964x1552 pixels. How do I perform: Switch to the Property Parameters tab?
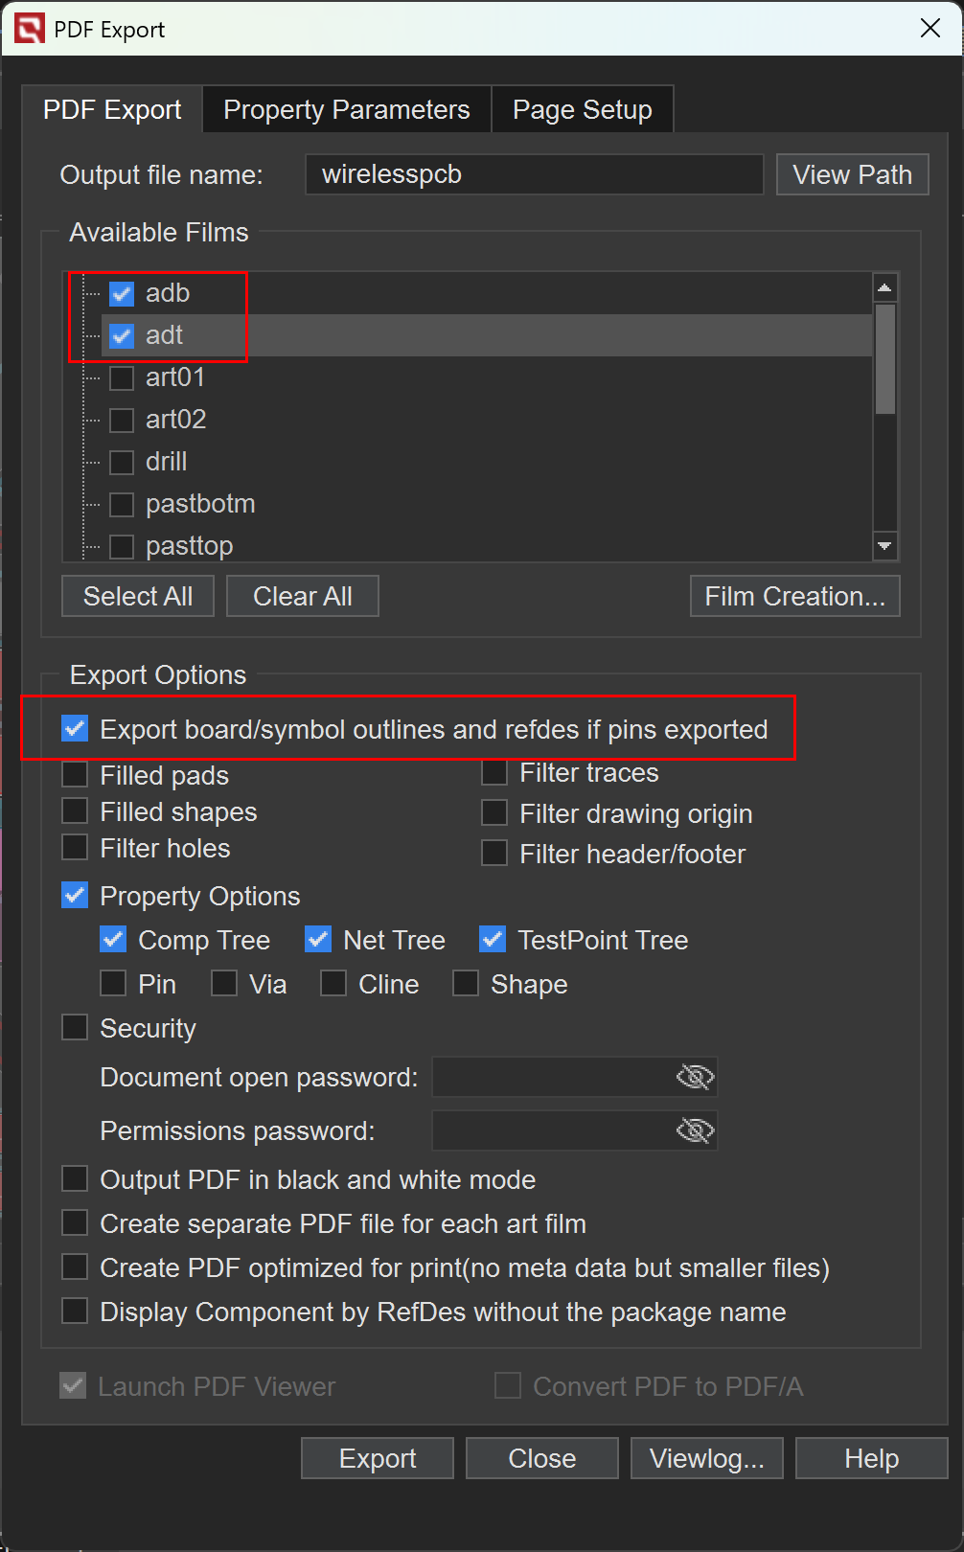[346, 110]
